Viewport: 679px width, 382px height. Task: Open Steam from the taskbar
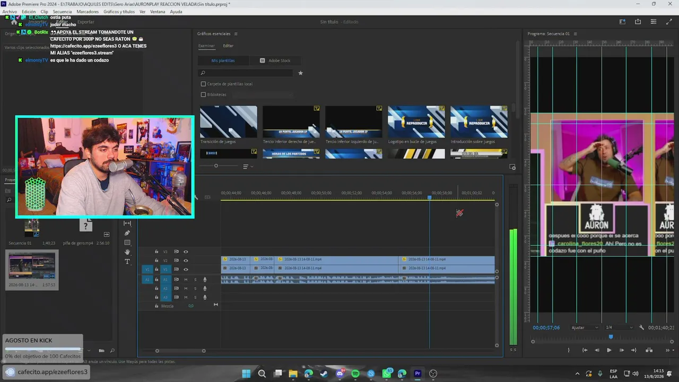tap(324, 374)
